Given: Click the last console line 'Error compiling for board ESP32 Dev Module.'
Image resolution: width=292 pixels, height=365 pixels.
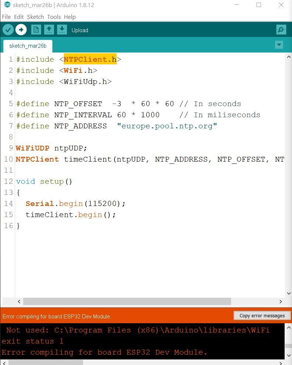Looking at the screenshot, I should [x=104, y=352].
